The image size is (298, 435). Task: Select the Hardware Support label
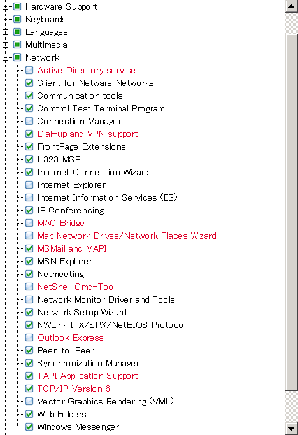point(61,6)
